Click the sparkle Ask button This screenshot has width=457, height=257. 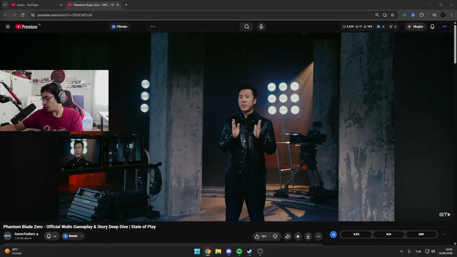[x=298, y=236]
